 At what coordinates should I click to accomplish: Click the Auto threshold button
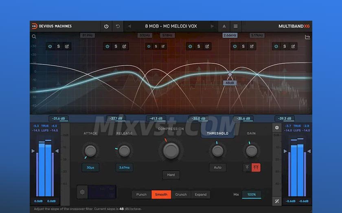click(217, 168)
